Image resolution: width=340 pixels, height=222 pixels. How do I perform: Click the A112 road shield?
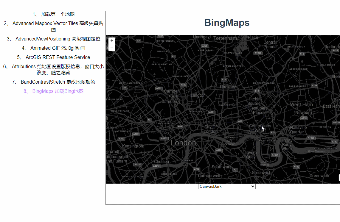tap(304, 118)
